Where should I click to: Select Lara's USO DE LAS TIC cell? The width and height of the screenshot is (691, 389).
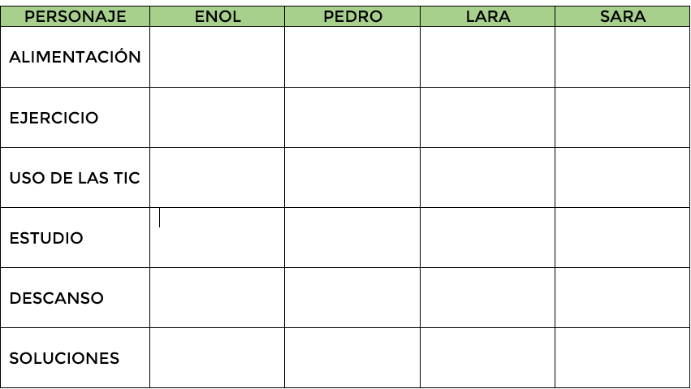pyautogui.click(x=487, y=178)
